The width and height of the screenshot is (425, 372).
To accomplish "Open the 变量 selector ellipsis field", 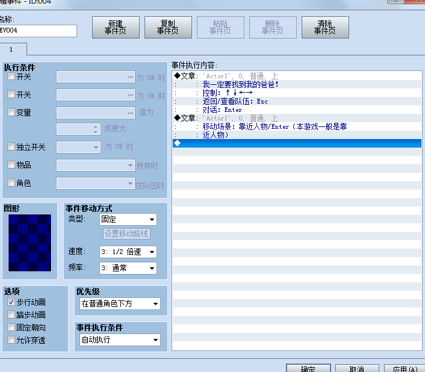I will [96, 113].
